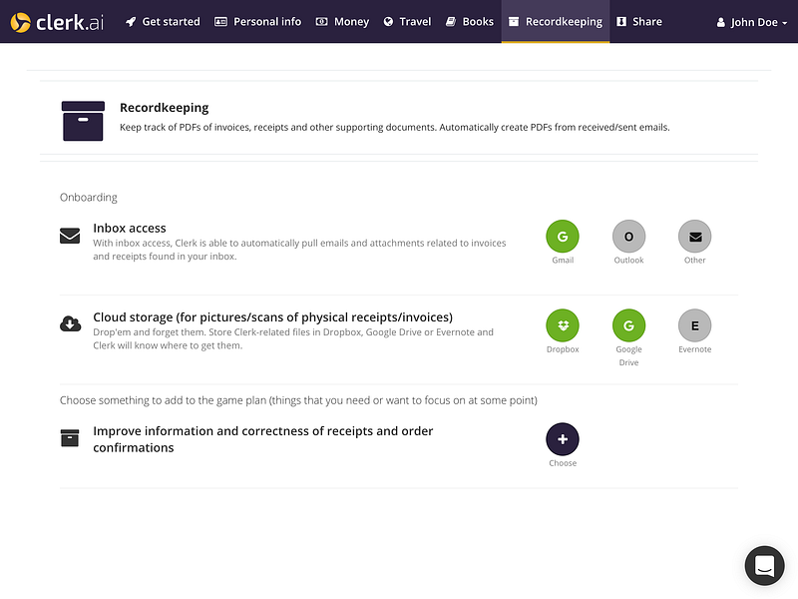Screen dimensions: 798x599
Task: Select Other email provider icon
Action: [694, 237]
